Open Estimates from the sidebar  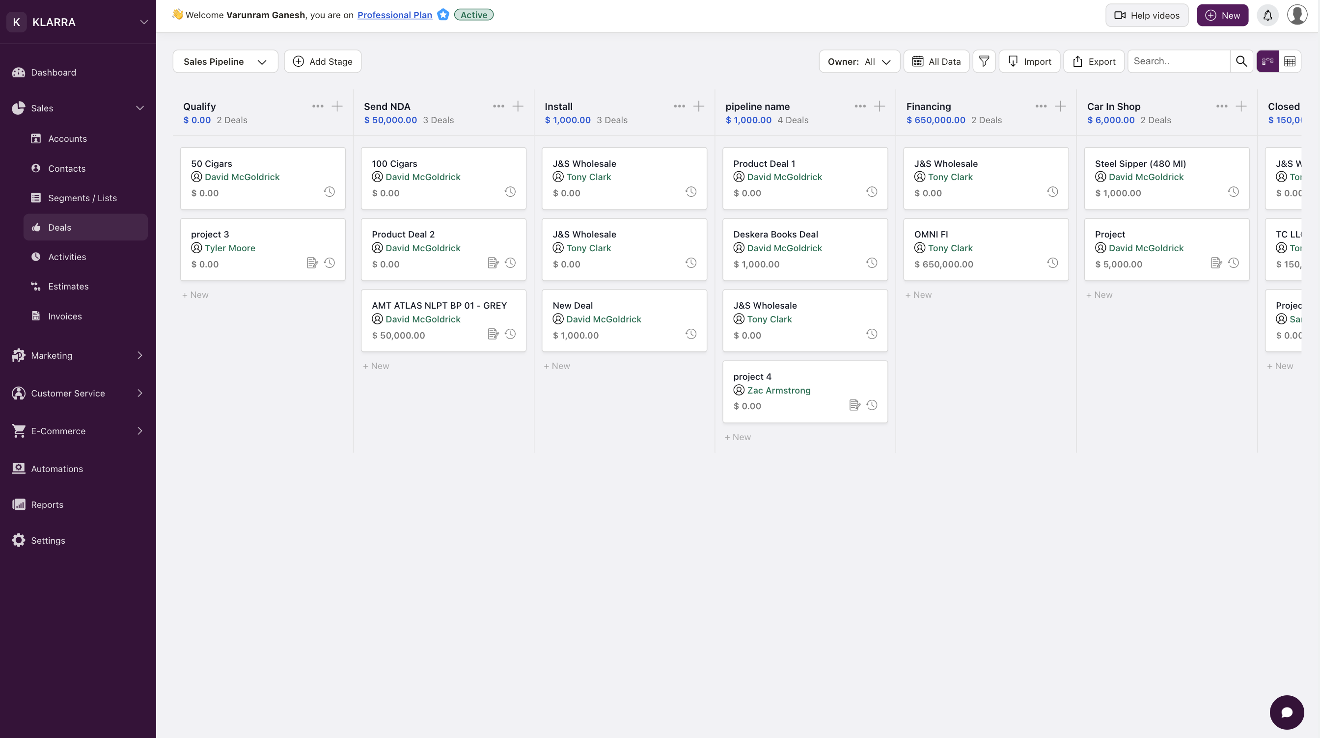[68, 286]
